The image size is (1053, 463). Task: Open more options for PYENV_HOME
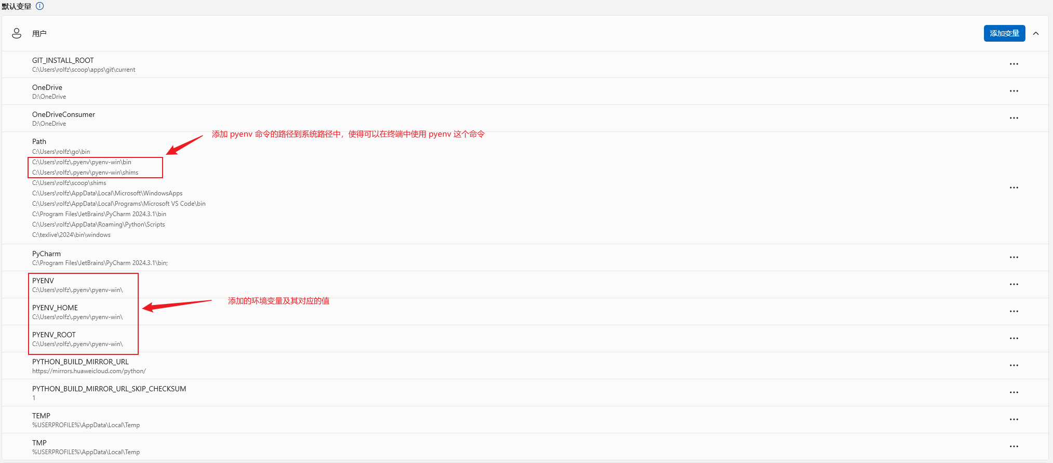click(x=1014, y=311)
